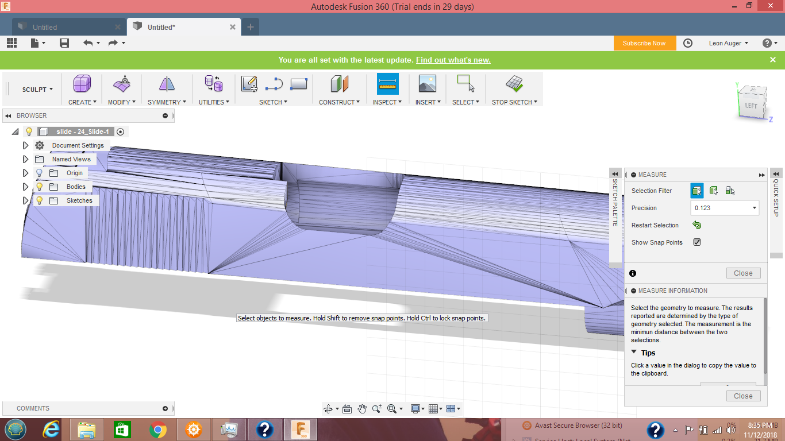This screenshot has height=441, width=785.
Task: Click the Select tool icon
Action: click(465, 84)
